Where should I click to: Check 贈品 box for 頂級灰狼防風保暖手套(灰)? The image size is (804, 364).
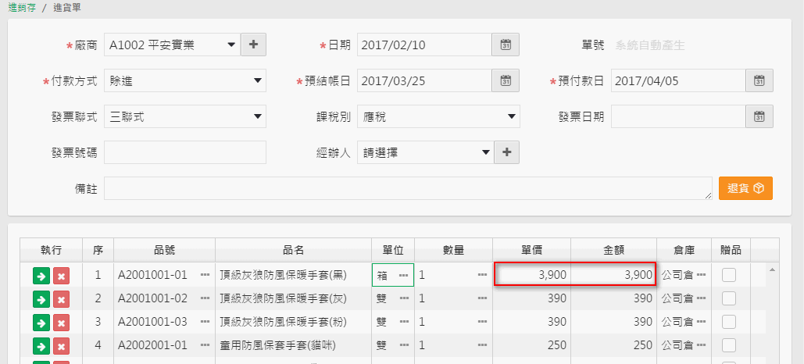(x=729, y=298)
